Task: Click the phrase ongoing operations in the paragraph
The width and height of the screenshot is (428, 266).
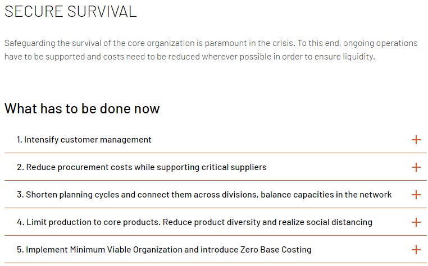Action: coord(380,43)
